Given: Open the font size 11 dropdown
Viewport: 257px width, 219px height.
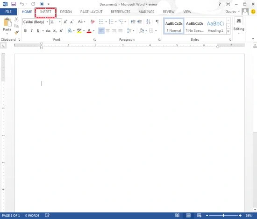Looking at the screenshot, I should click(60, 22).
